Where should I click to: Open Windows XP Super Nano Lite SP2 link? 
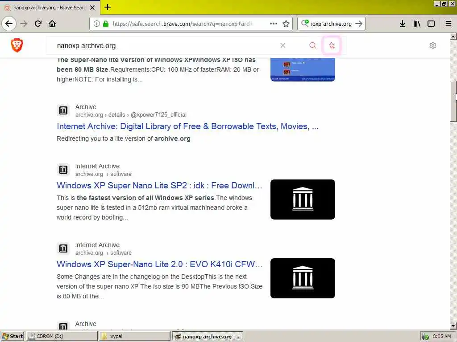pyautogui.click(x=159, y=185)
